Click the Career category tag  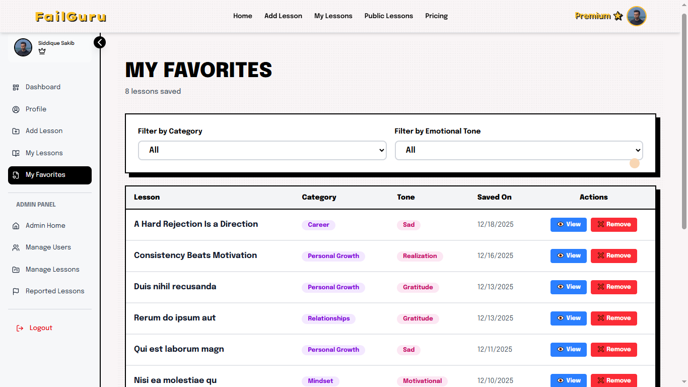tap(318, 225)
